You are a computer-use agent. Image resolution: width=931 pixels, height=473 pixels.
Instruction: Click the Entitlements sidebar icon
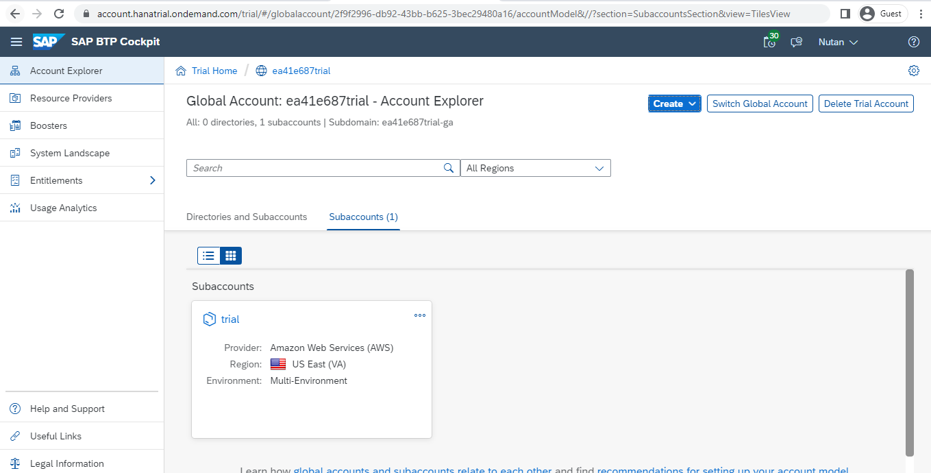[15, 180]
